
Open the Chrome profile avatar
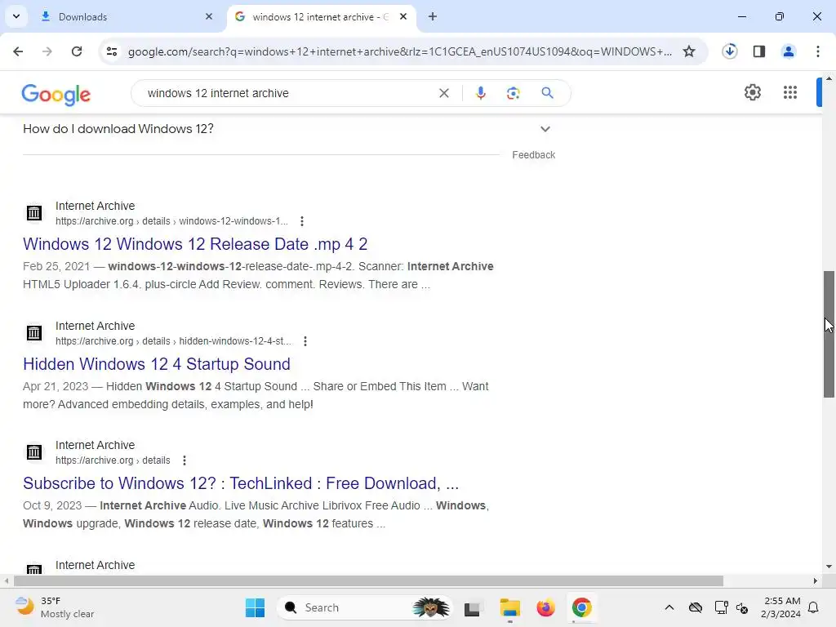[x=789, y=51]
